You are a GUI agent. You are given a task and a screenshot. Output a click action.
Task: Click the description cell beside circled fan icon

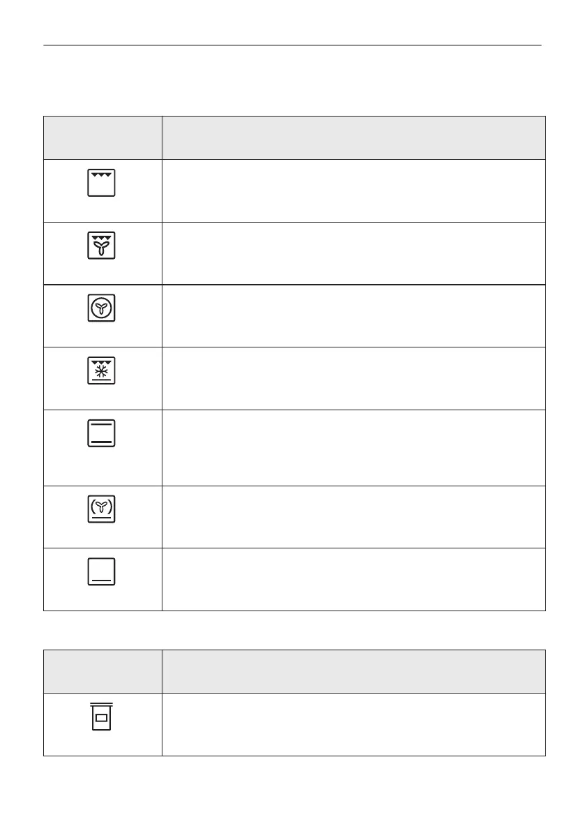pos(354,316)
